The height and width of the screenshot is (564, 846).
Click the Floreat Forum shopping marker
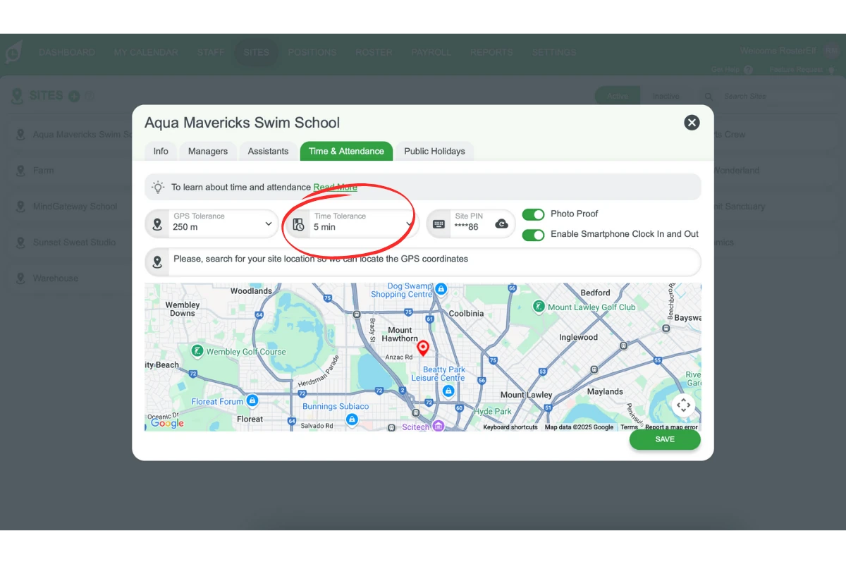pos(252,400)
